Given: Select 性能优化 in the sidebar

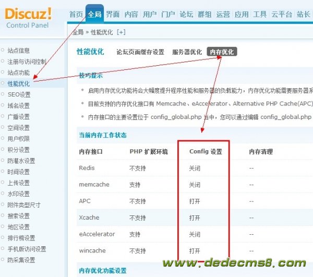Looking at the screenshot, I should point(18,83).
